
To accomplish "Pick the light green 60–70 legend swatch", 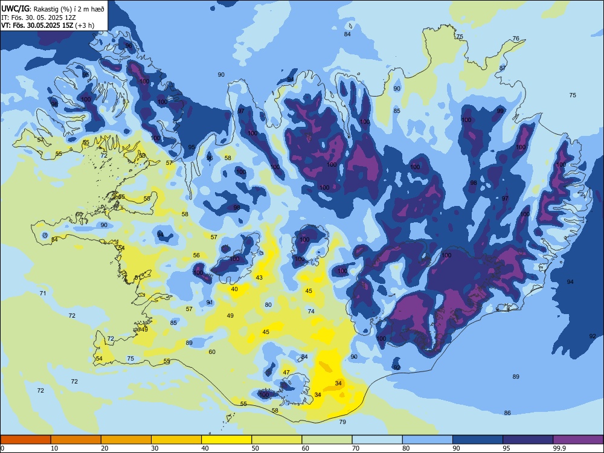I will pyautogui.click(x=327, y=440).
